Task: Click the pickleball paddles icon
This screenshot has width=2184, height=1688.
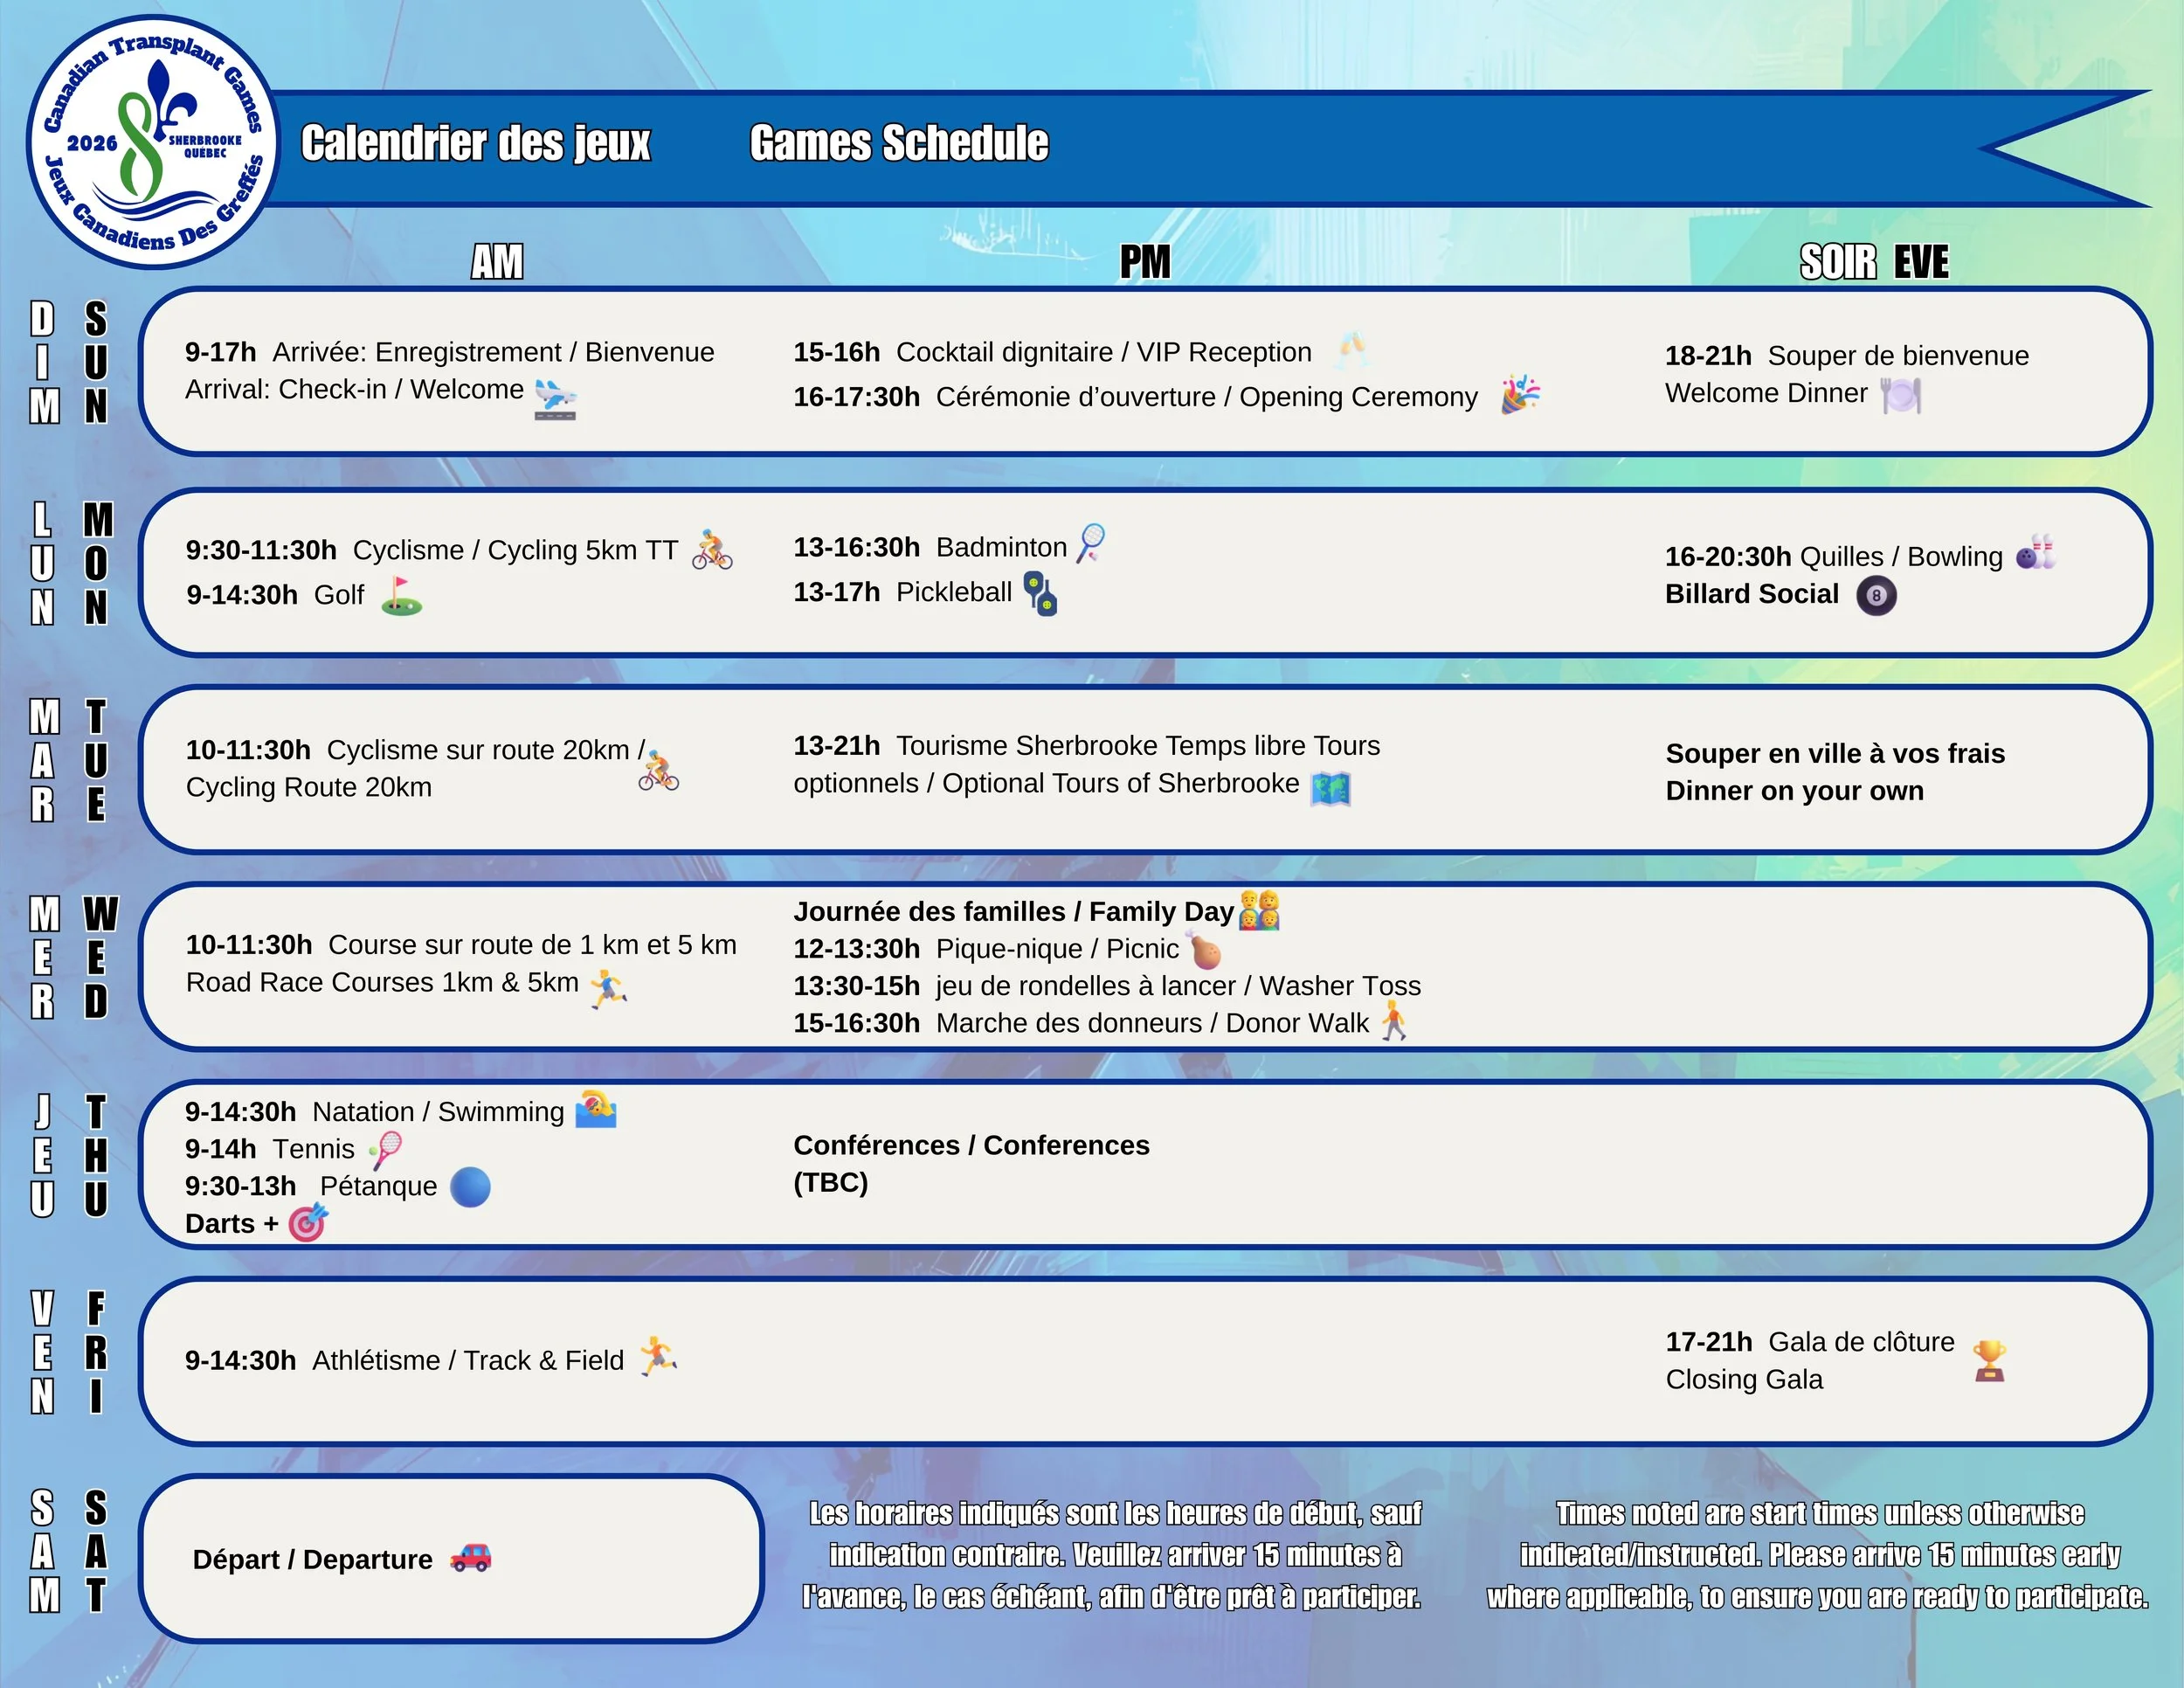Action: tap(1041, 594)
